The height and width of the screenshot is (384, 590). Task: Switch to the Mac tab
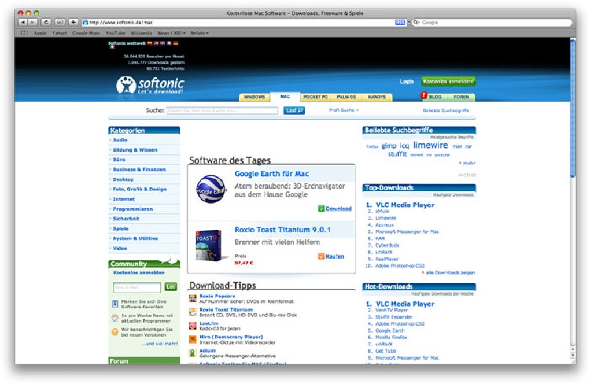tap(285, 97)
